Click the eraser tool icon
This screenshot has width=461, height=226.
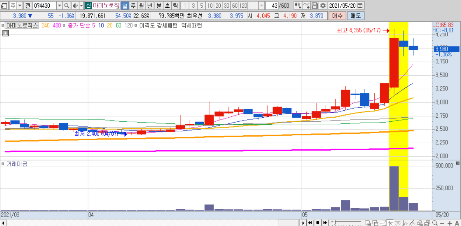[x=419, y=223]
